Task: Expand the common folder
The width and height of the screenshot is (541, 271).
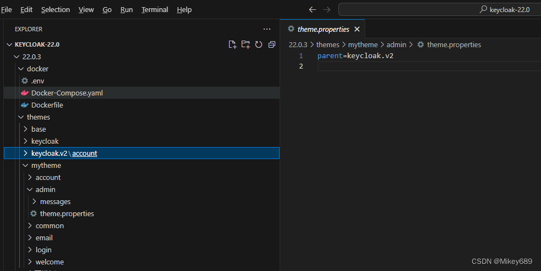Action: click(30, 225)
